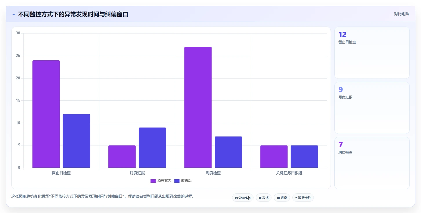Click the 对比矩阵 label in the header

coord(401,14)
